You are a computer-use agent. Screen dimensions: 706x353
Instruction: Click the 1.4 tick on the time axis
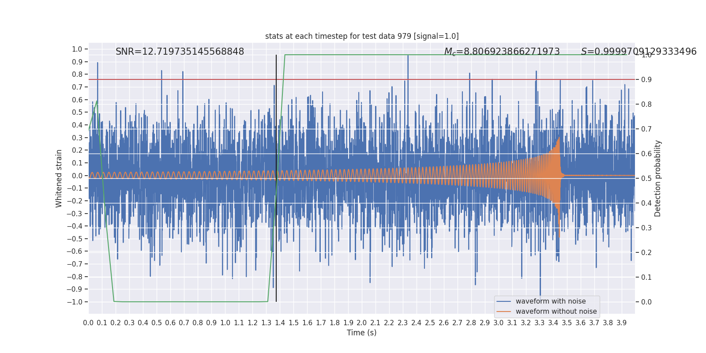[280, 323]
